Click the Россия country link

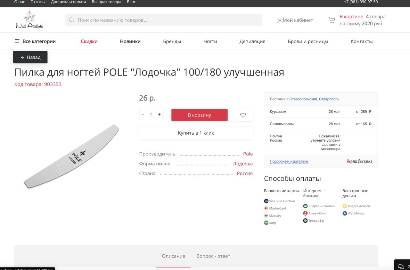click(x=245, y=173)
